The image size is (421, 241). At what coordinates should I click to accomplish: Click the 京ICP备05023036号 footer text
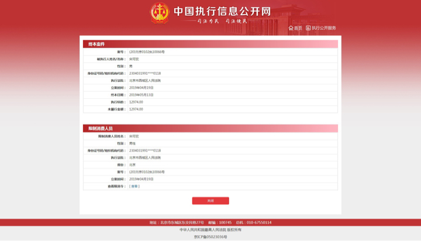pos(210,237)
